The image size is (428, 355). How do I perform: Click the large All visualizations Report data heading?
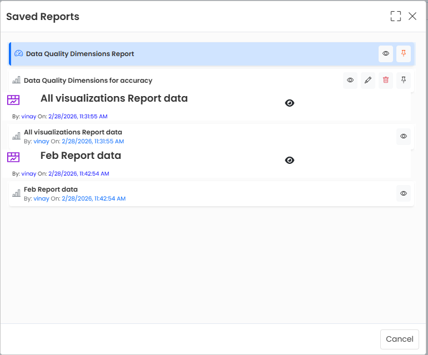(114, 98)
